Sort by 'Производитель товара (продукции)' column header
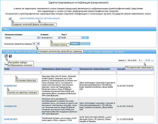Image resolution: width=158 pixels, height=124 pixels. pos(94,69)
